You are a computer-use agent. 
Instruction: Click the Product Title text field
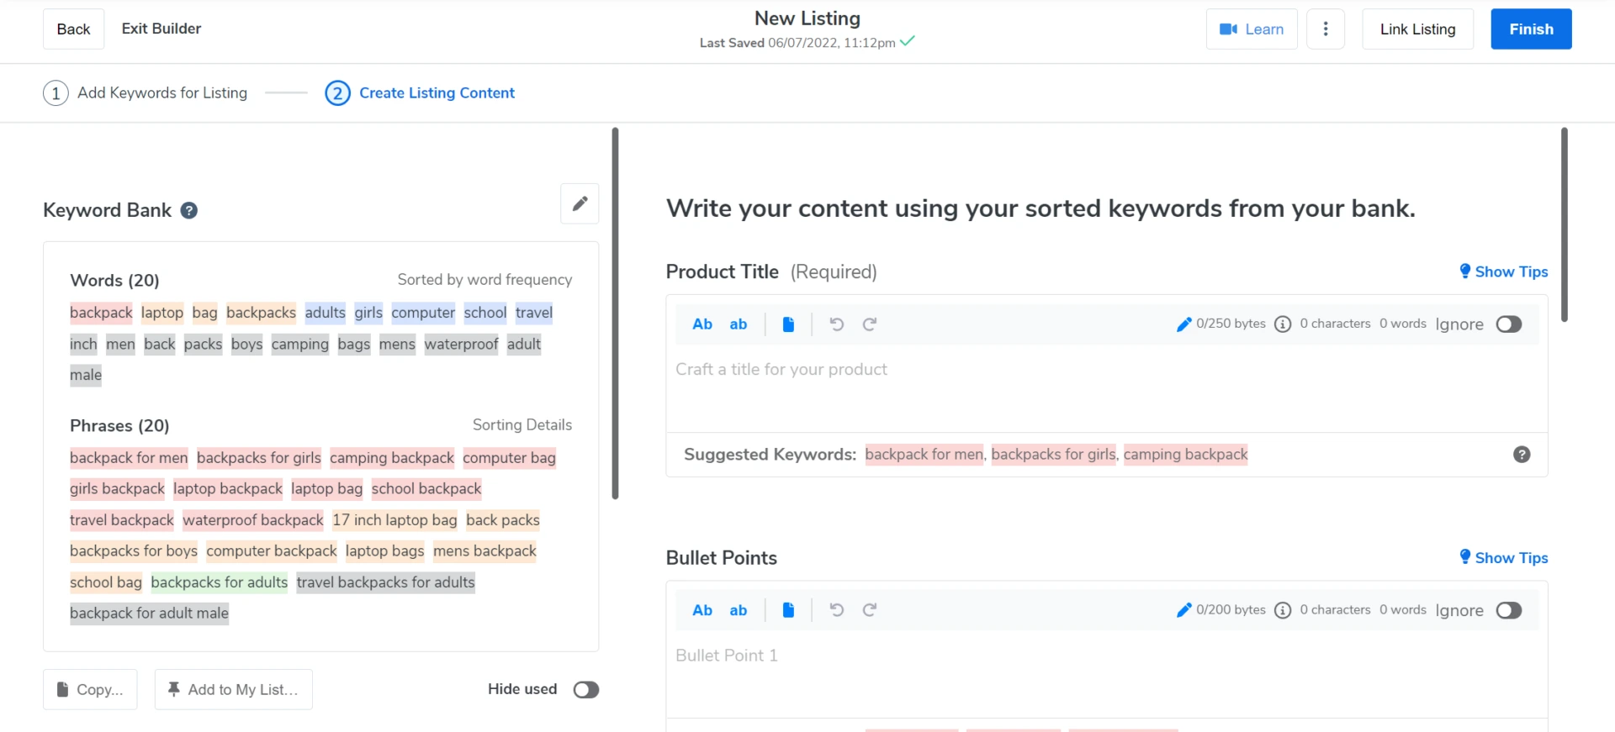coord(1105,387)
